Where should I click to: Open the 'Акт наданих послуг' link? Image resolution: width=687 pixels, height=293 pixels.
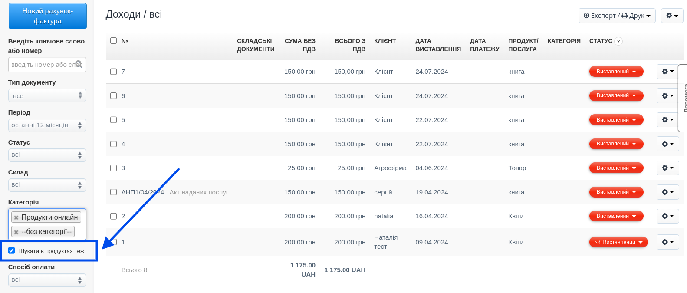pos(199,192)
